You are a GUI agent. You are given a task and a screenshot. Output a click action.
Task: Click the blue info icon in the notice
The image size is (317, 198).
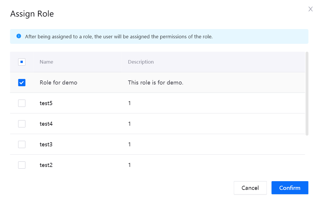pos(19,36)
